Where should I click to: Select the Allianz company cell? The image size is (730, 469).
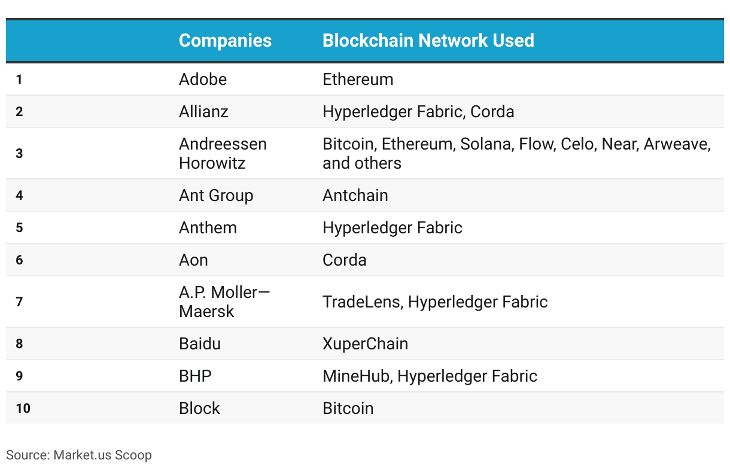point(203,112)
